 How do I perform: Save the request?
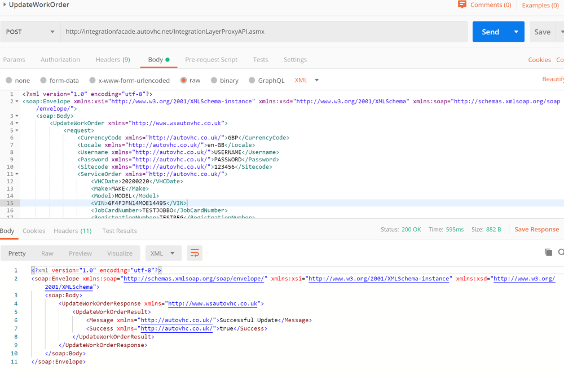[543, 32]
